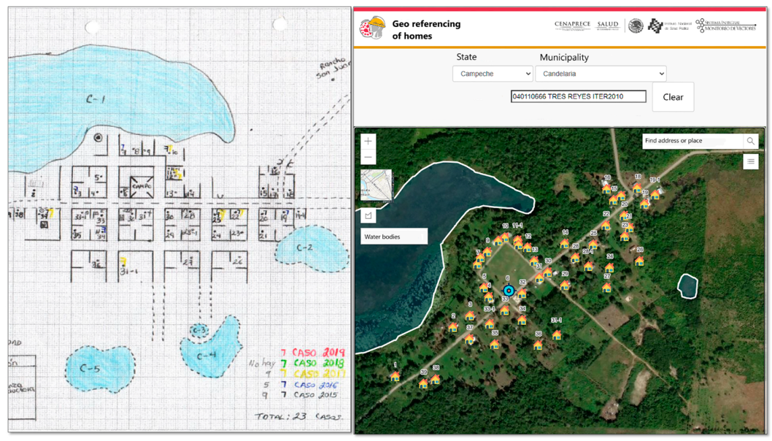Click the Geo referencing app logo
The image size is (772, 441).
(x=372, y=28)
